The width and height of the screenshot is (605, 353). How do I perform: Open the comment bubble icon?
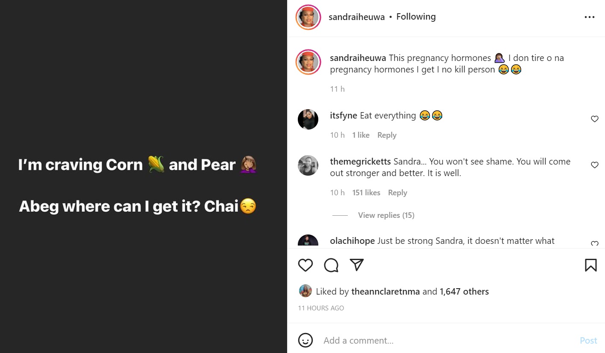click(331, 265)
